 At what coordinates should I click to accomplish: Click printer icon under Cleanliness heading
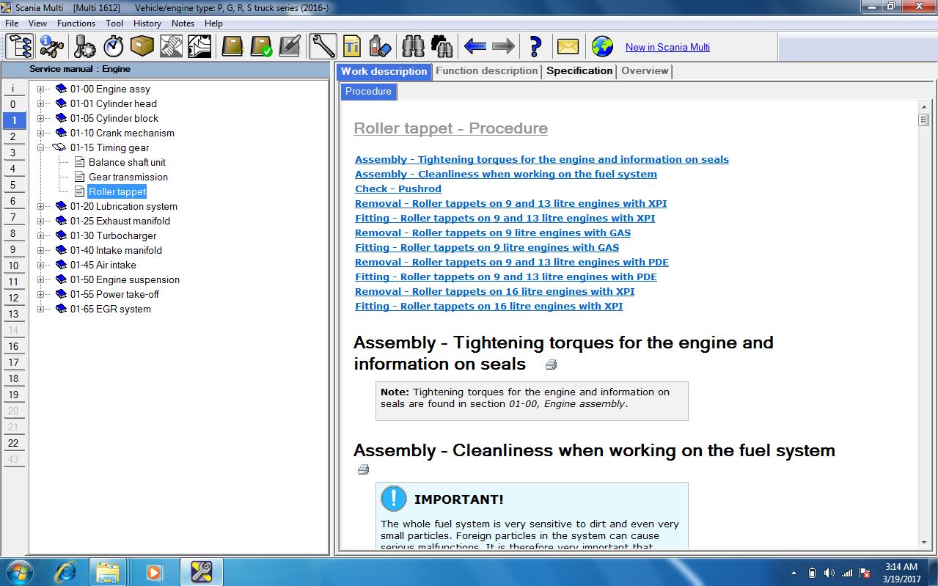point(364,469)
